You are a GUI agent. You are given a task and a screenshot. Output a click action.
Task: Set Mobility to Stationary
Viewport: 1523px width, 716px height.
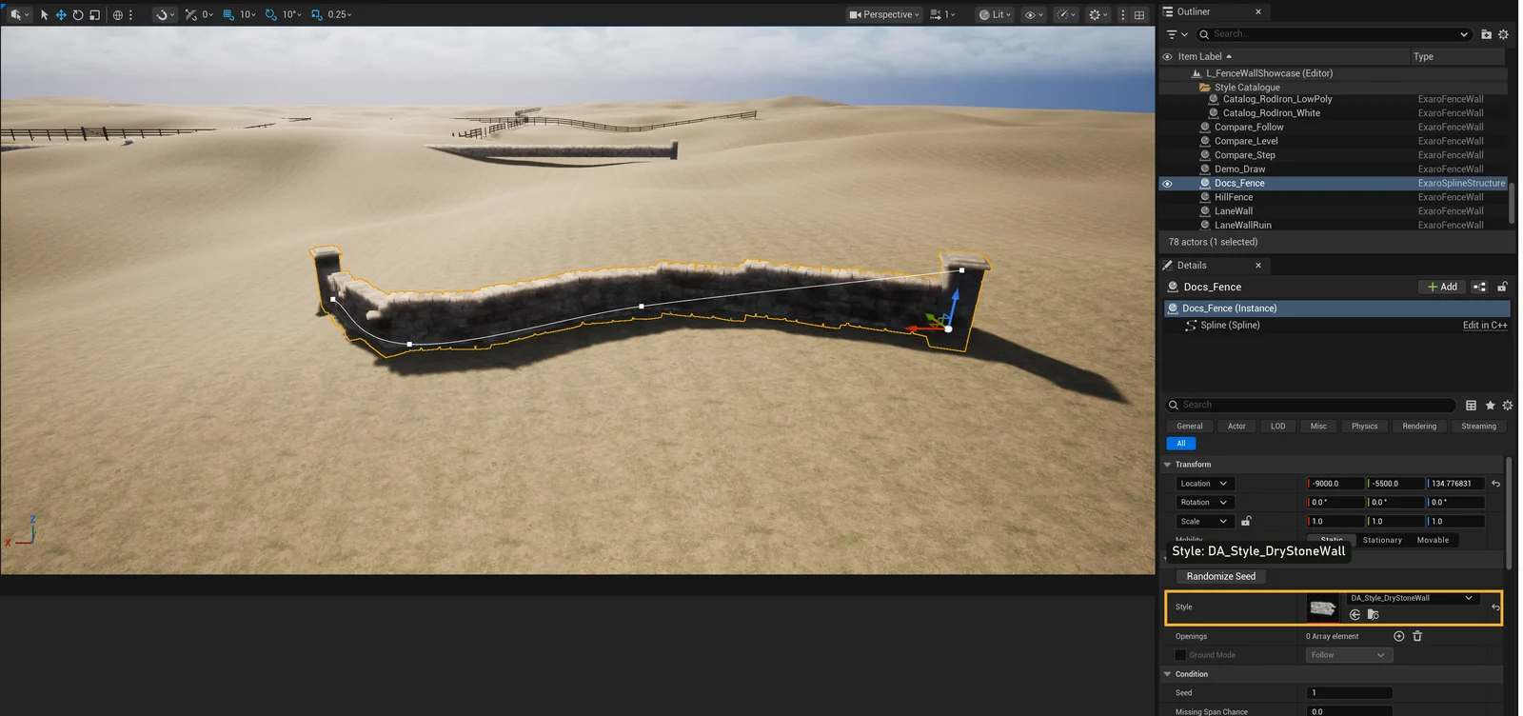pyautogui.click(x=1382, y=540)
